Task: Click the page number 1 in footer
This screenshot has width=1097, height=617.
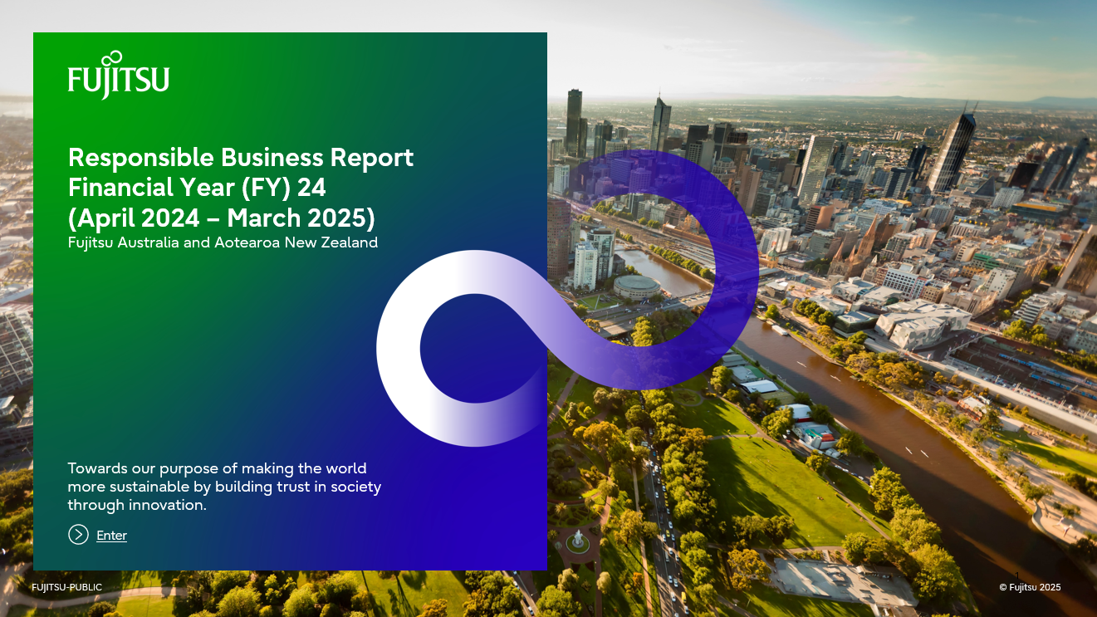Action: (1017, 575)
